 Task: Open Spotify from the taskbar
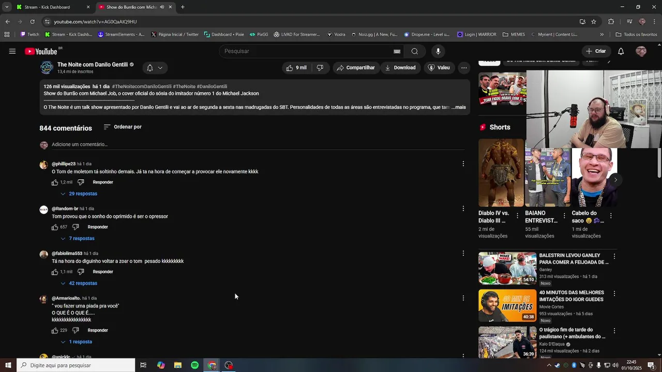click(x=194, y=365)
